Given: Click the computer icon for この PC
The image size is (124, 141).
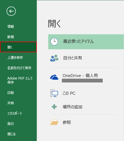Looking at the screenshot, I should (x=54, y=93).
